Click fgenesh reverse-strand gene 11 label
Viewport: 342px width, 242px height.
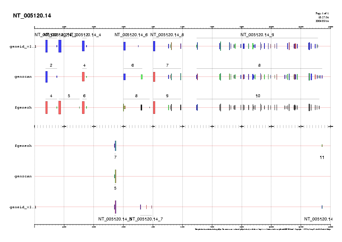point(322,157)
